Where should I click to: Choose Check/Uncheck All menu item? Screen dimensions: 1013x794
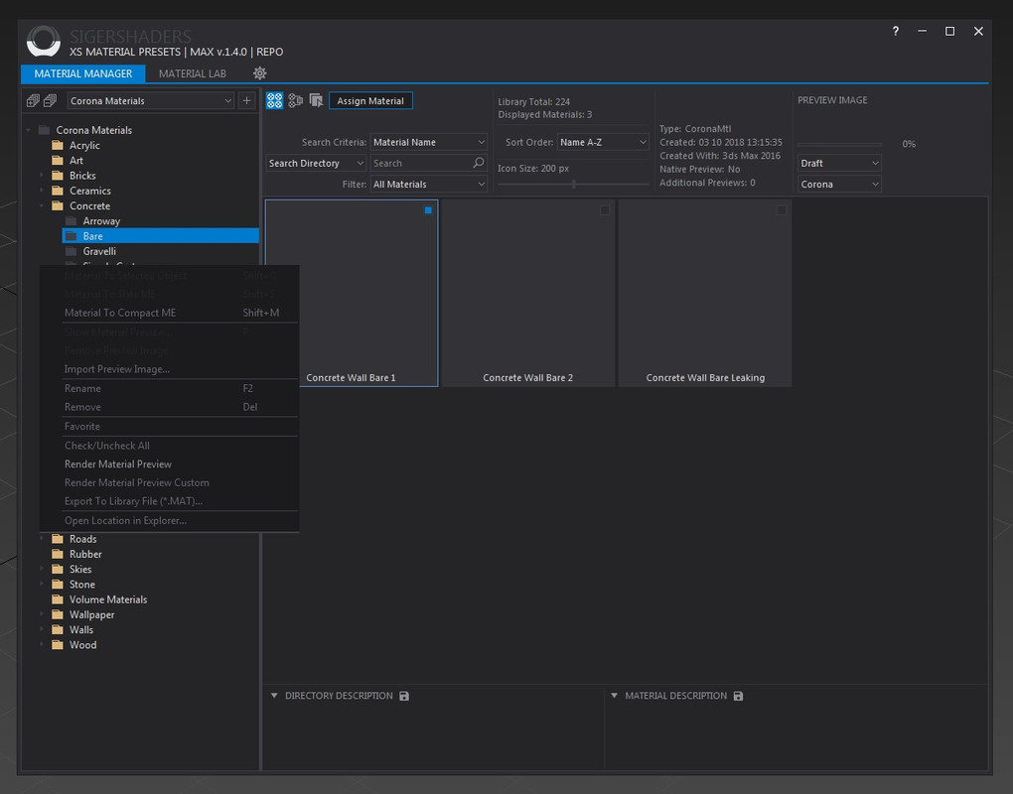[x=169, y=446]
